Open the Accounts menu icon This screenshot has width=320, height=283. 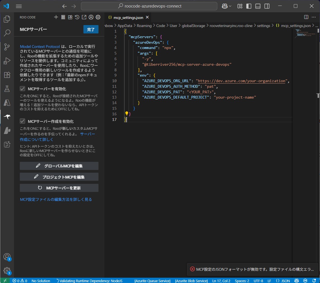[x=7, y=257]
